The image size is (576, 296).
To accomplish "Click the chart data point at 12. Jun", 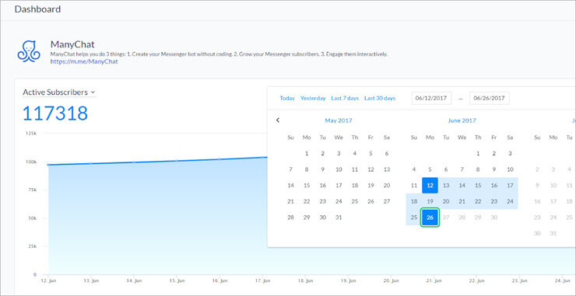I will [x=48, y=165].
